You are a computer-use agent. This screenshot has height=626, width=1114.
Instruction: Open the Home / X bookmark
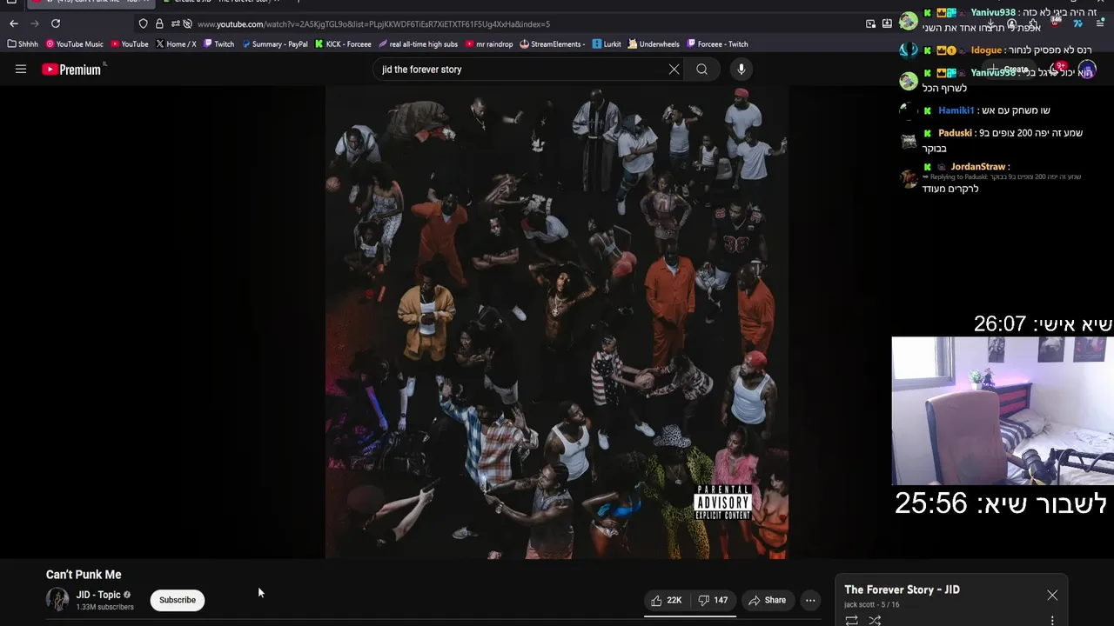[176, 44]
